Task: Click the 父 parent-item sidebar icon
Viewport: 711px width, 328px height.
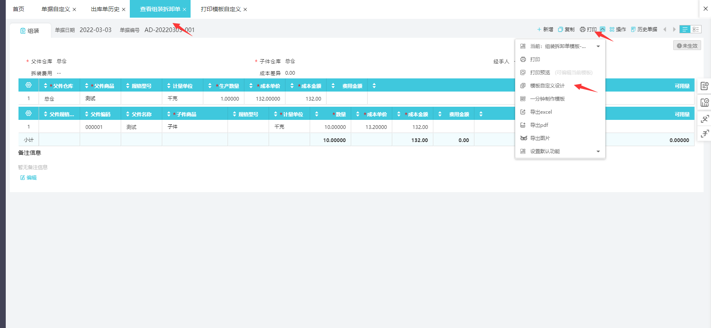Action: point(705,119)
